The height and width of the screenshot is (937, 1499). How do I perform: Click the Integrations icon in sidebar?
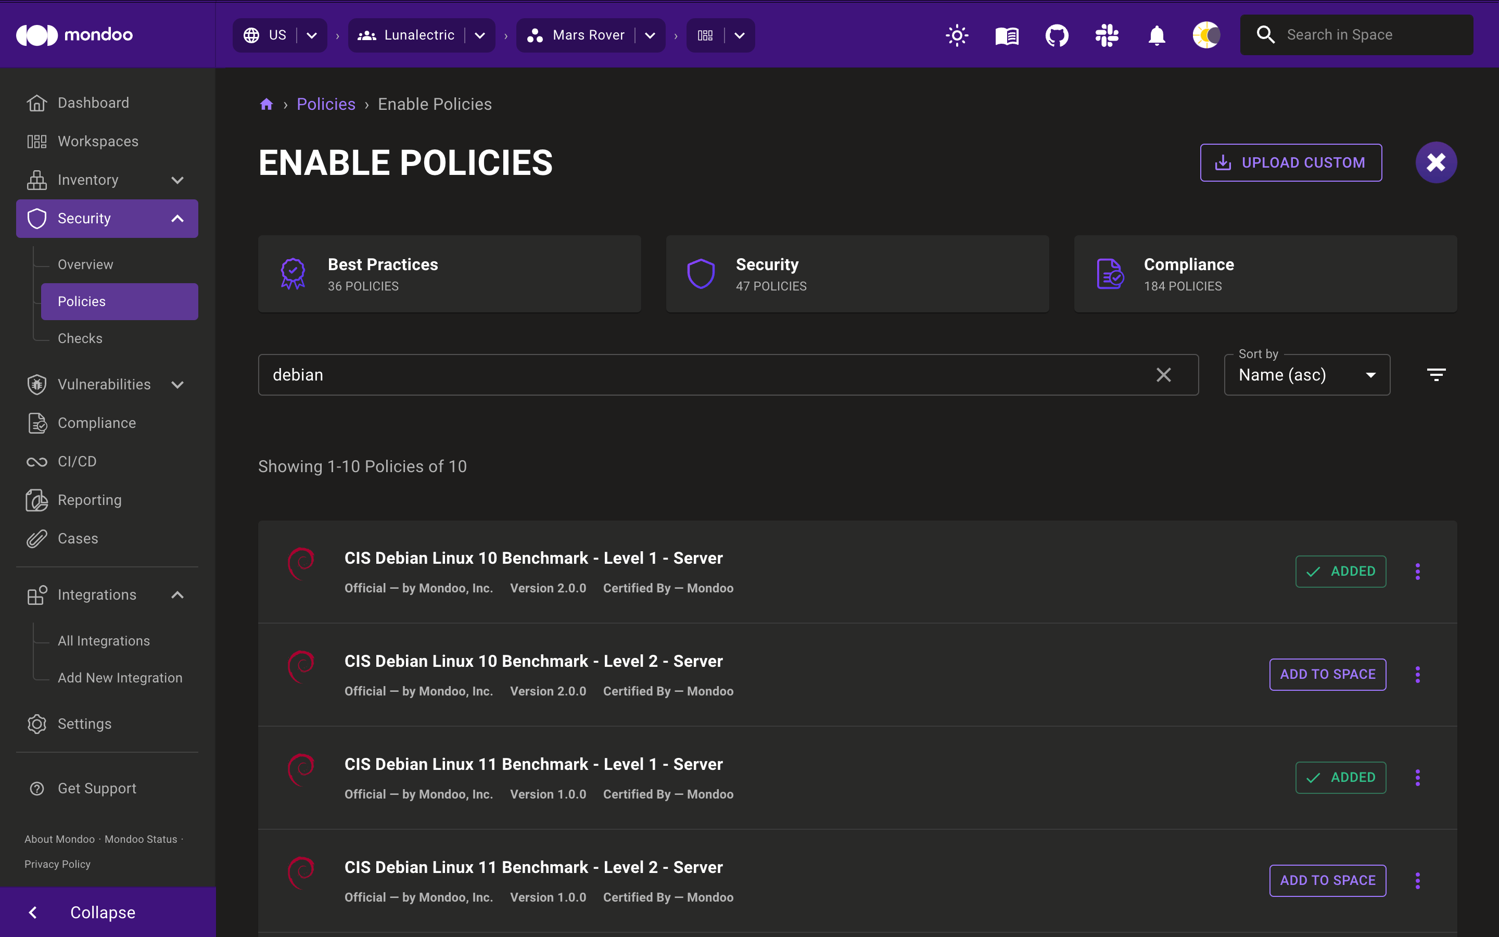(x=34, y=595)
